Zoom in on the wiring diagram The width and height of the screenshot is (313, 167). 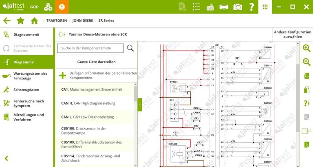[306, 48]
